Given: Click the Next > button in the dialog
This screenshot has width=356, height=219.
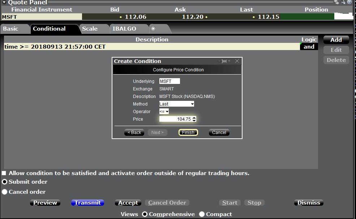Looking at the screenshot, I should click(x=157, y=133).
